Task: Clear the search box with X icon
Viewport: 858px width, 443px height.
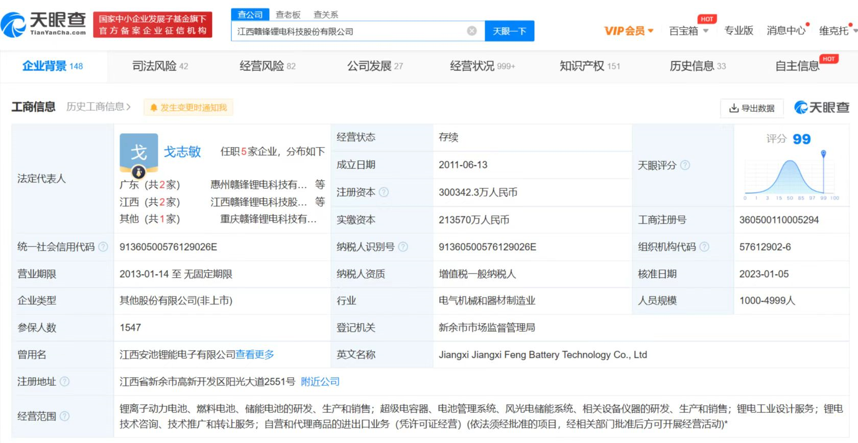Action: pyautogui.click(x=472, y=31)
